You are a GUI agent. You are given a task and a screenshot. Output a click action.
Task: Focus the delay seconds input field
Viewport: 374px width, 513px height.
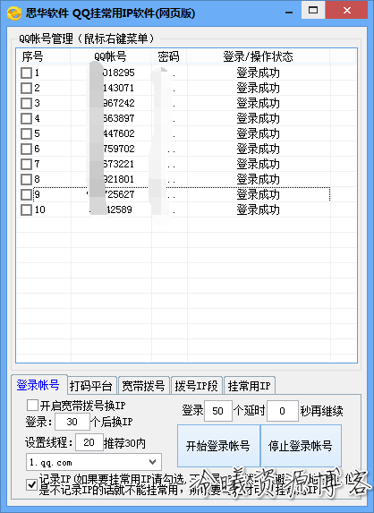click(x=283, y=411)
